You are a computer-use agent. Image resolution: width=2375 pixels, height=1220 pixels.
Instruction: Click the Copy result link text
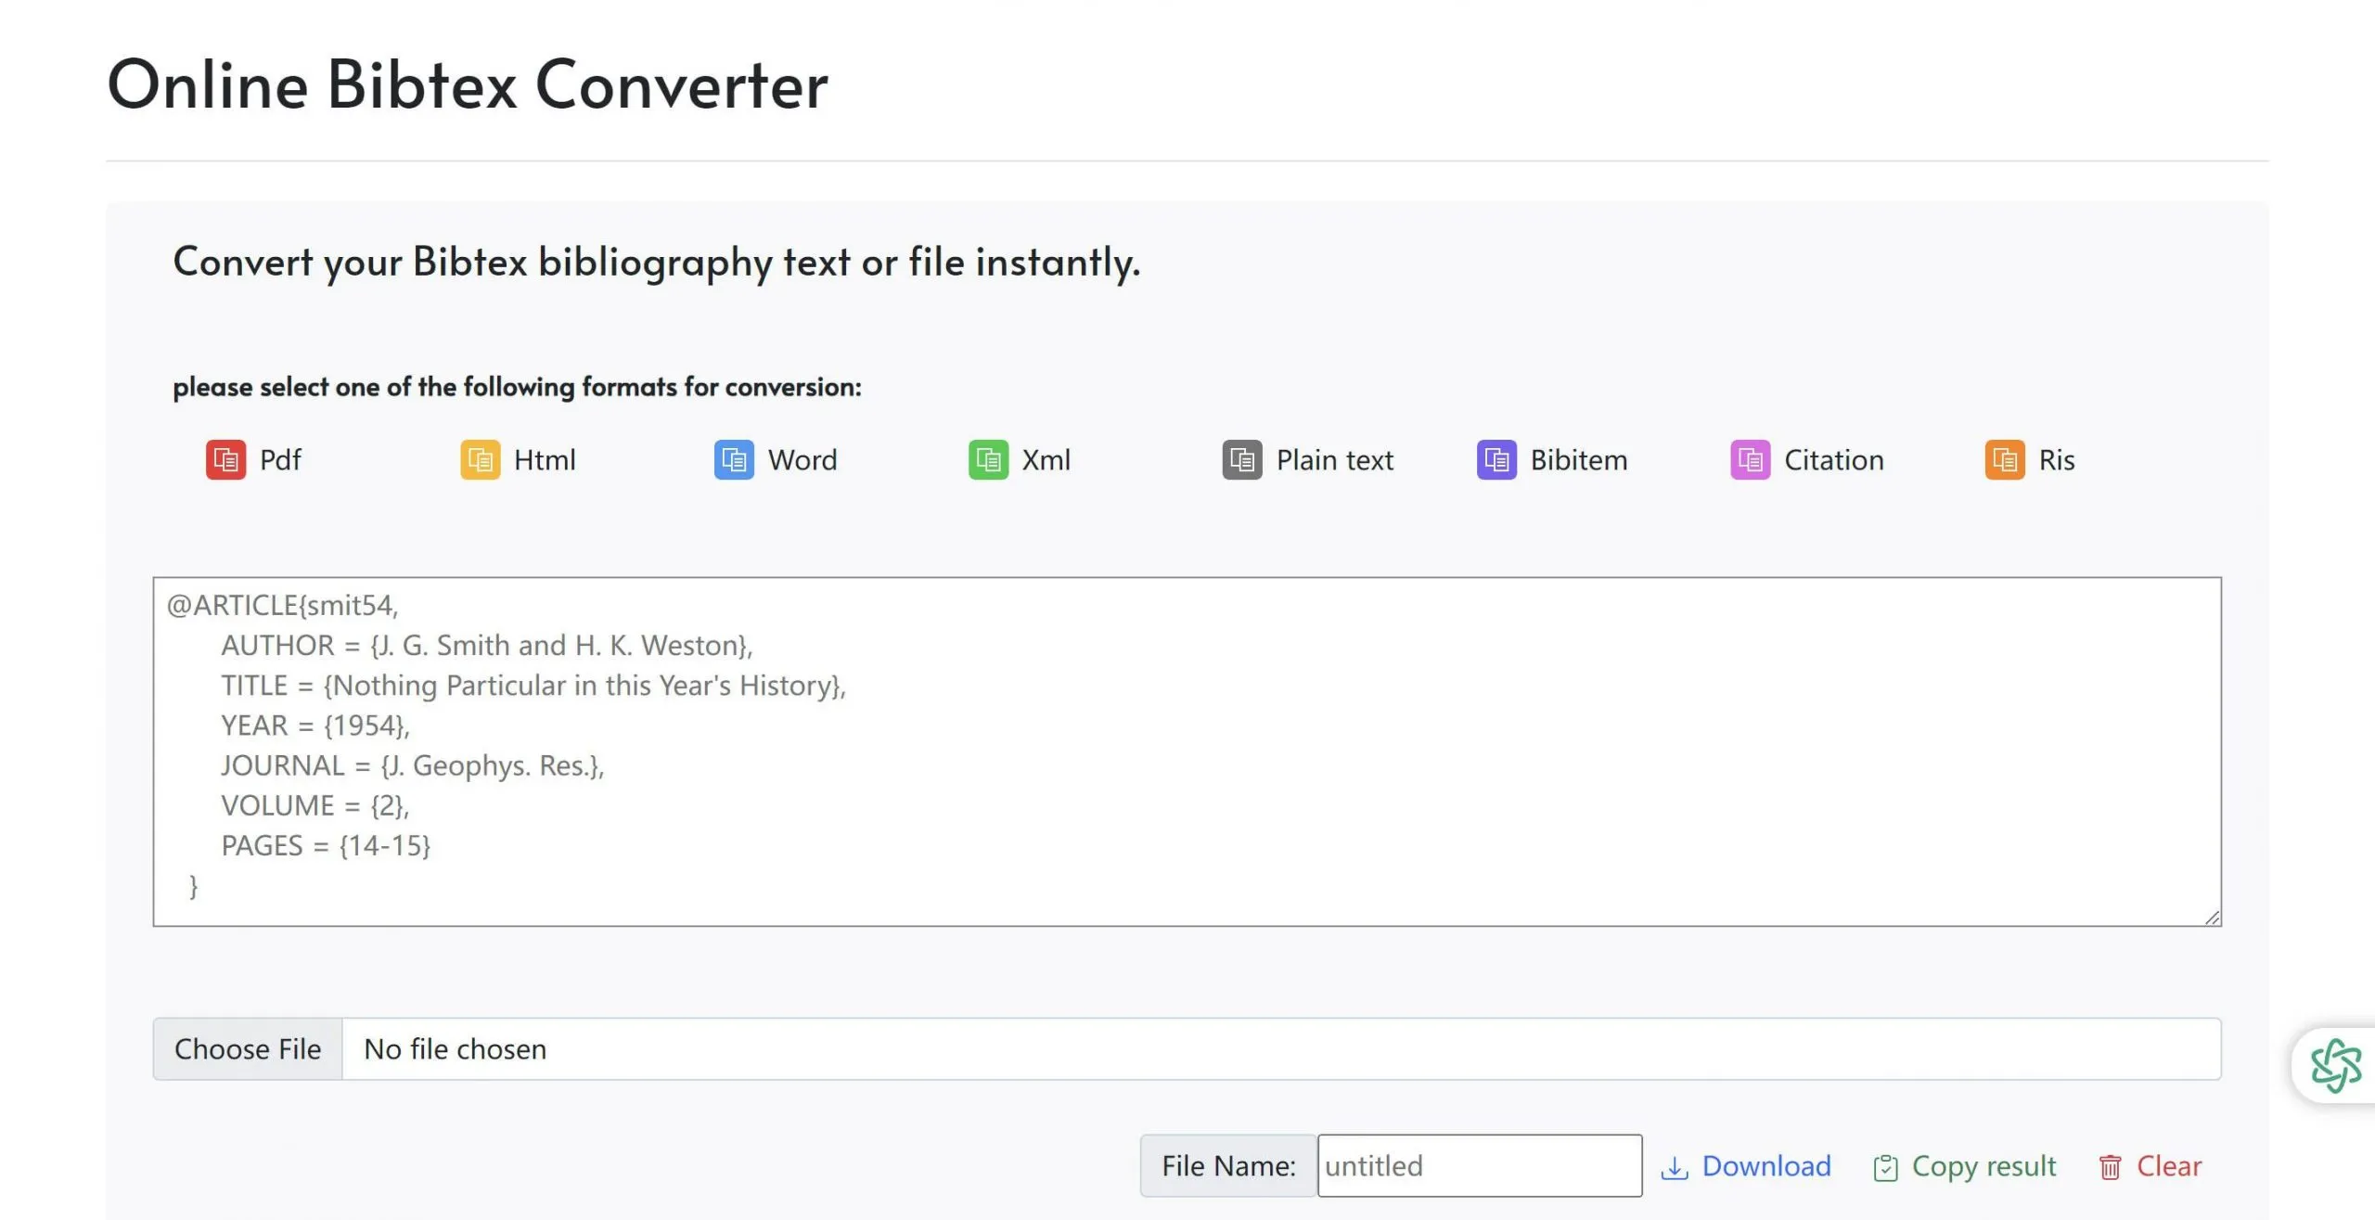pyautogui.click(x=1983, y=1166)
